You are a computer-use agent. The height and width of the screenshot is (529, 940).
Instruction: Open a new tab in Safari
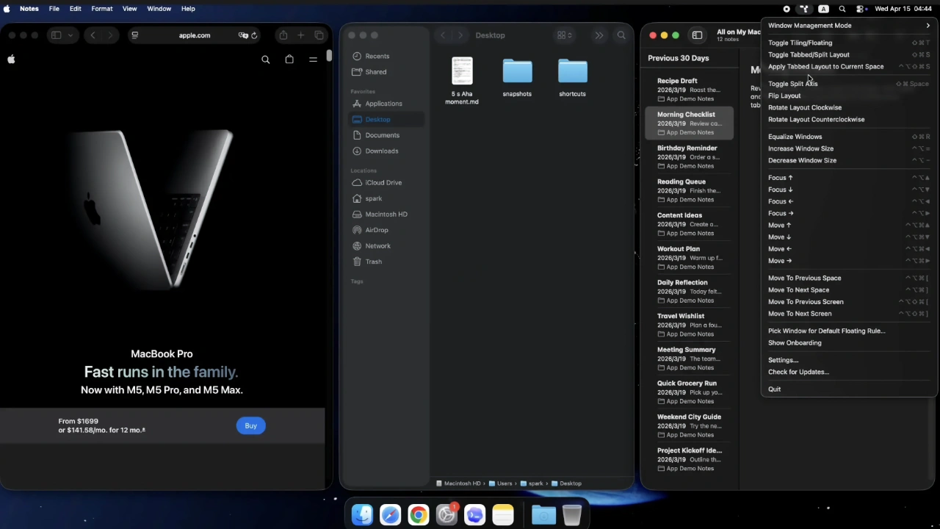click(x=301, y=35)
